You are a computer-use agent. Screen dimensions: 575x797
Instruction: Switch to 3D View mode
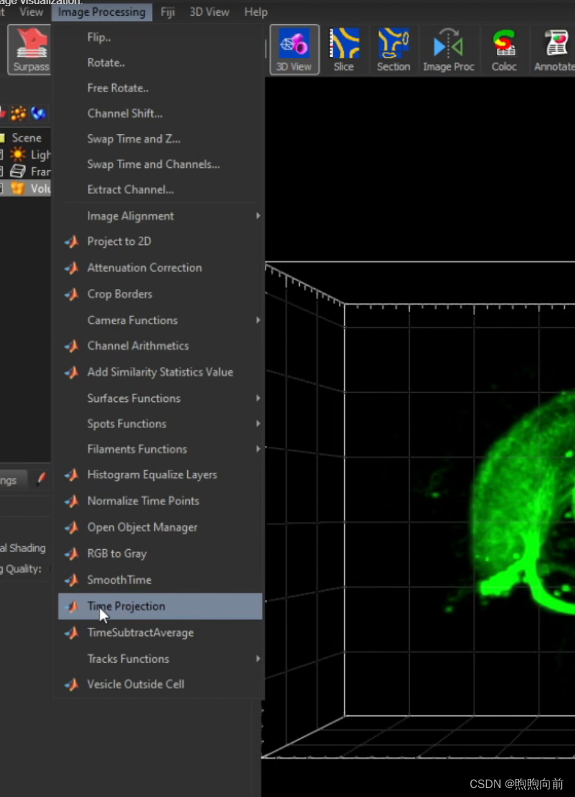(x=294, y=50)
